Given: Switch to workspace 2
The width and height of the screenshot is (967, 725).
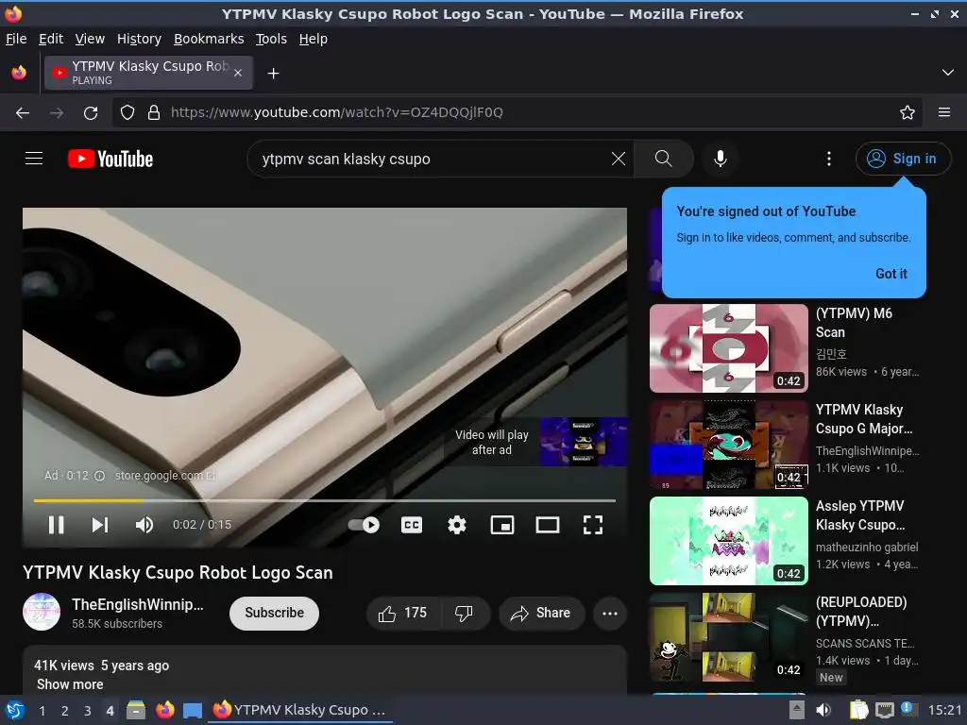Looking at the screenshot, I should click(65, 711).
